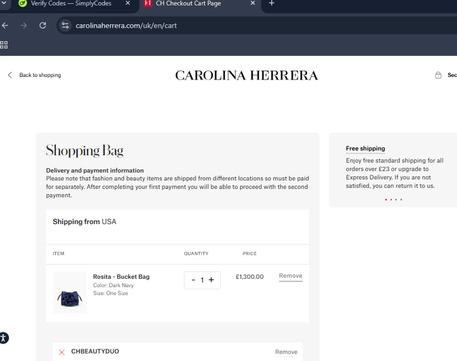Open the accessibility widget icon
The image size is (457, 361).
(x=3, y=338)
